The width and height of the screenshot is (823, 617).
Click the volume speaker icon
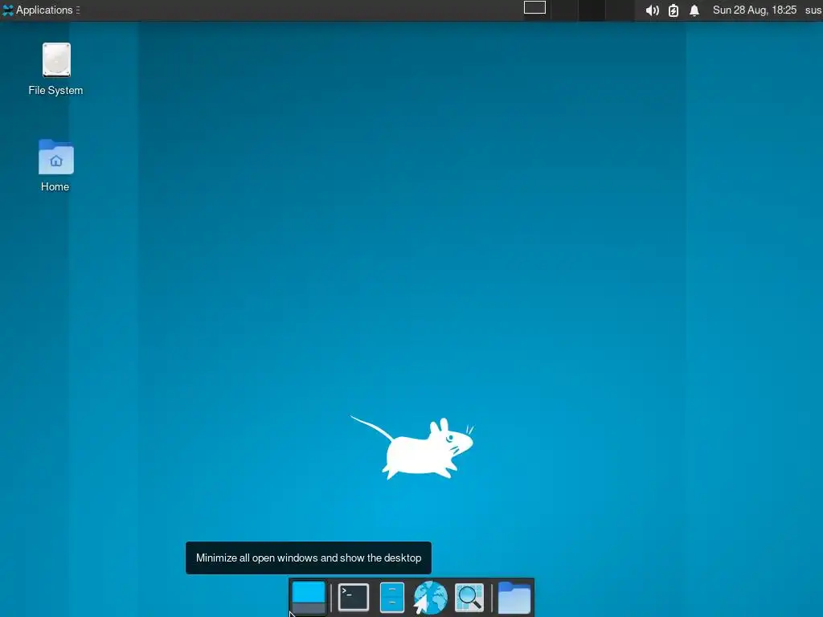pyautogui.click(x=652, y=10)
